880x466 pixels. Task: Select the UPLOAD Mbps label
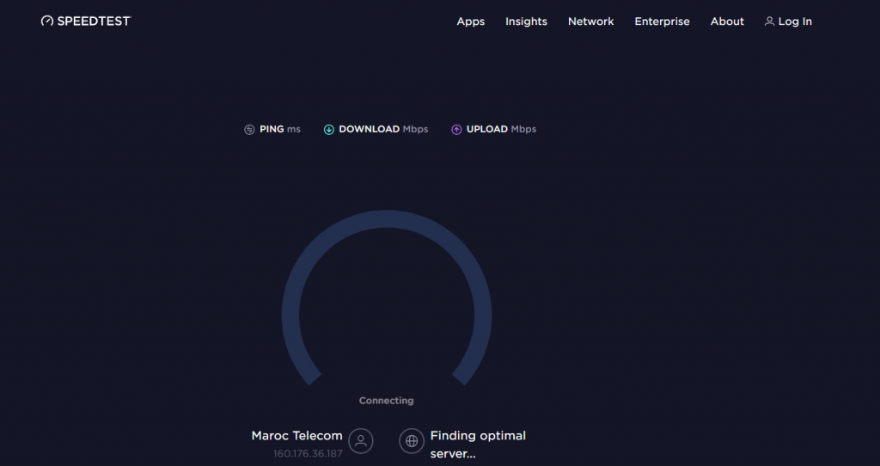pyautogui.click(x=501, y=129)
